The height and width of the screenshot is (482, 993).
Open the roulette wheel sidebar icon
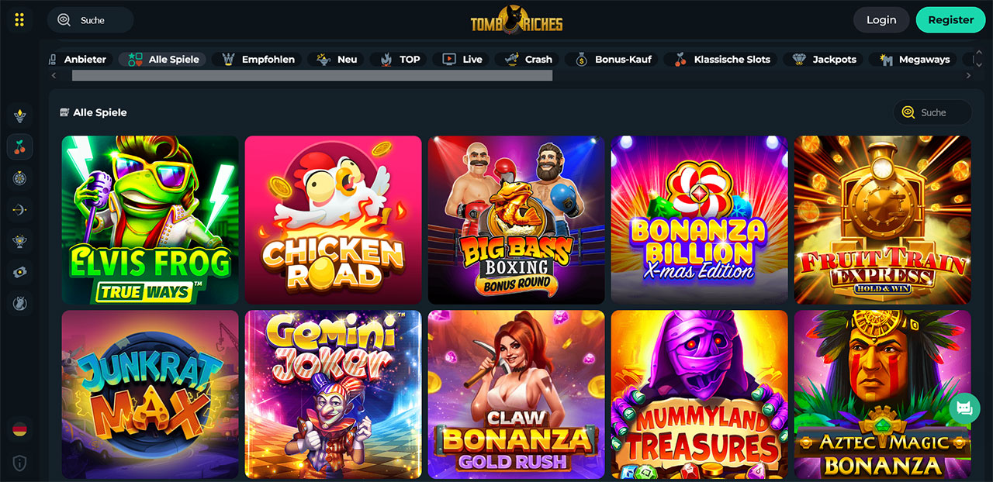coord(19,178)
